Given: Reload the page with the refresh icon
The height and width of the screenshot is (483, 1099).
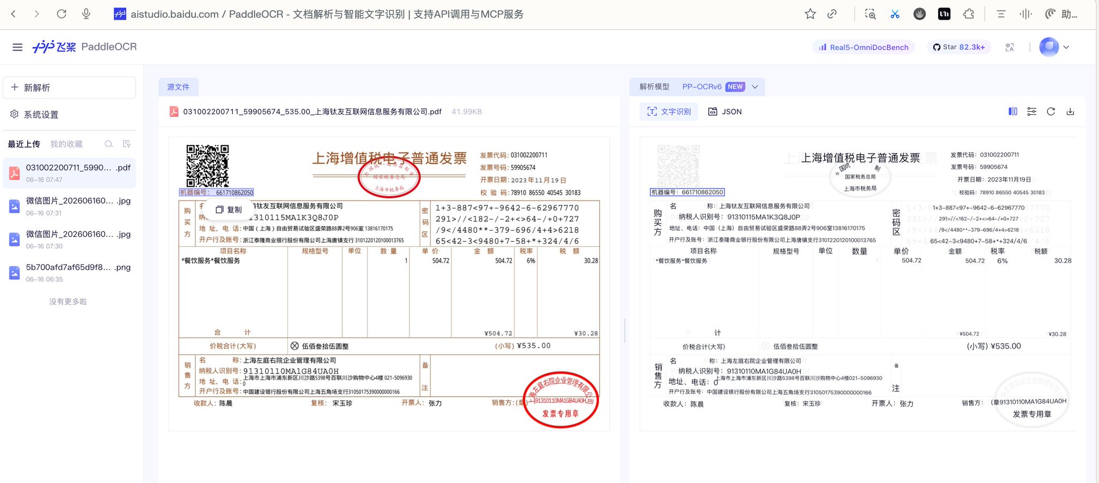Looking at the screenshot, I should (61, 14).
